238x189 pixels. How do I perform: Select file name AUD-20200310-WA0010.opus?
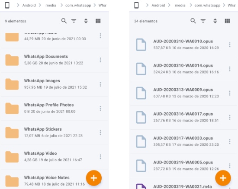[x=183, y=41]
